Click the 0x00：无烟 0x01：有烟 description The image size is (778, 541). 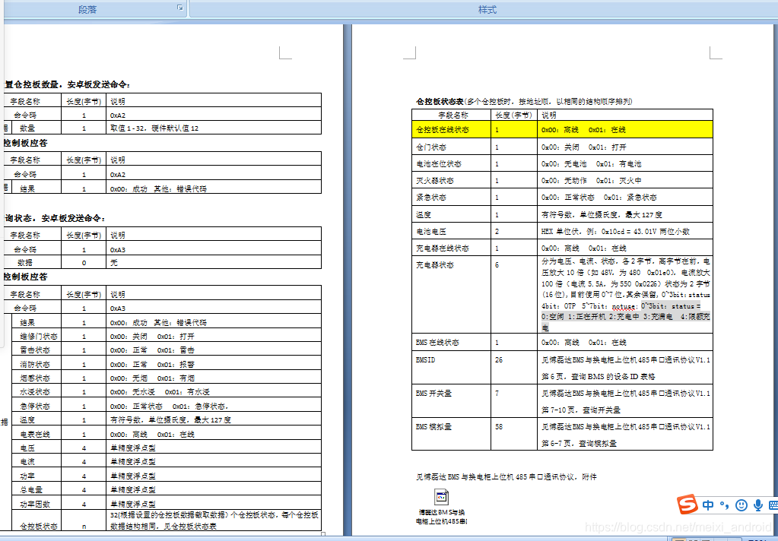(x=152, y=378)
